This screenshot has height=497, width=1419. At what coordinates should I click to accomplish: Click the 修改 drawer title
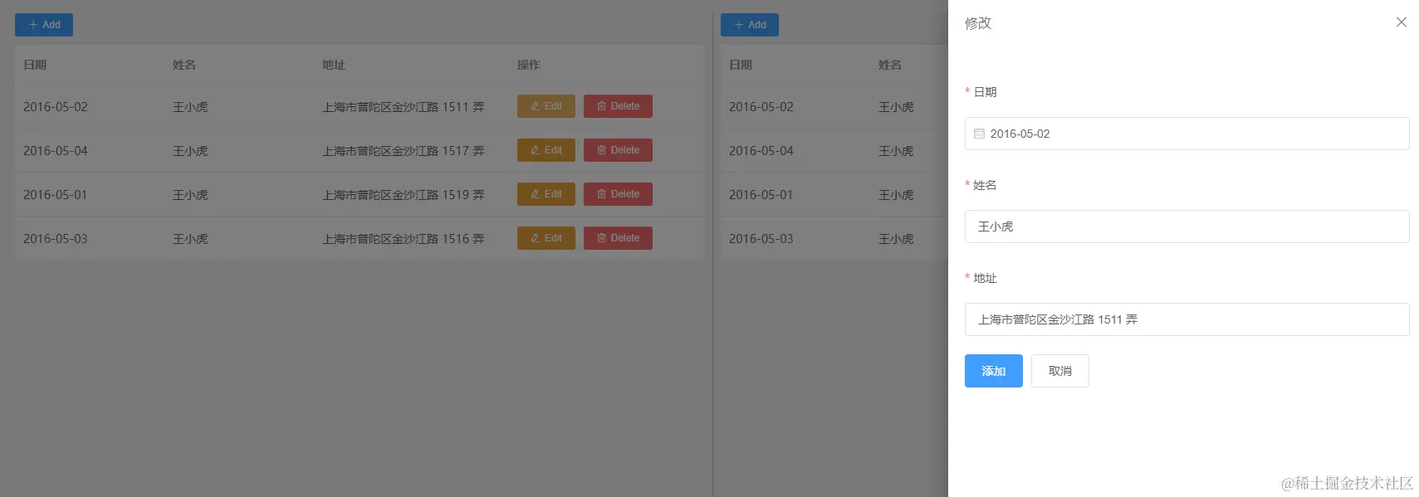(x=978, y=23)
